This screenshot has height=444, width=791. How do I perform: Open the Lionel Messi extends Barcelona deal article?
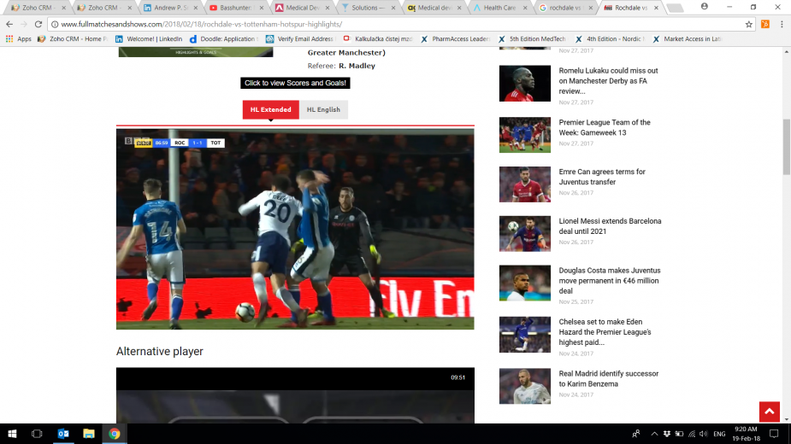(x=610, y=226)
